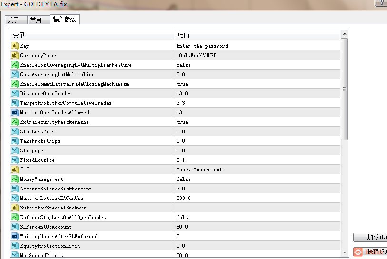The image size is (387, 259).
Task: Click the double icon of StopLossPips
Action: click(x=15, y=131)
